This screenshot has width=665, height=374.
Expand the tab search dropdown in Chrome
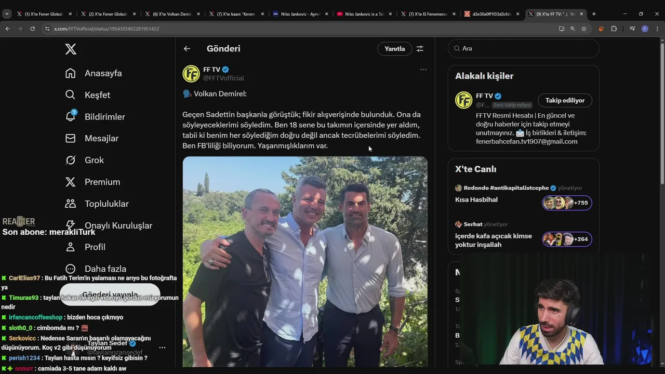[7, 14]
